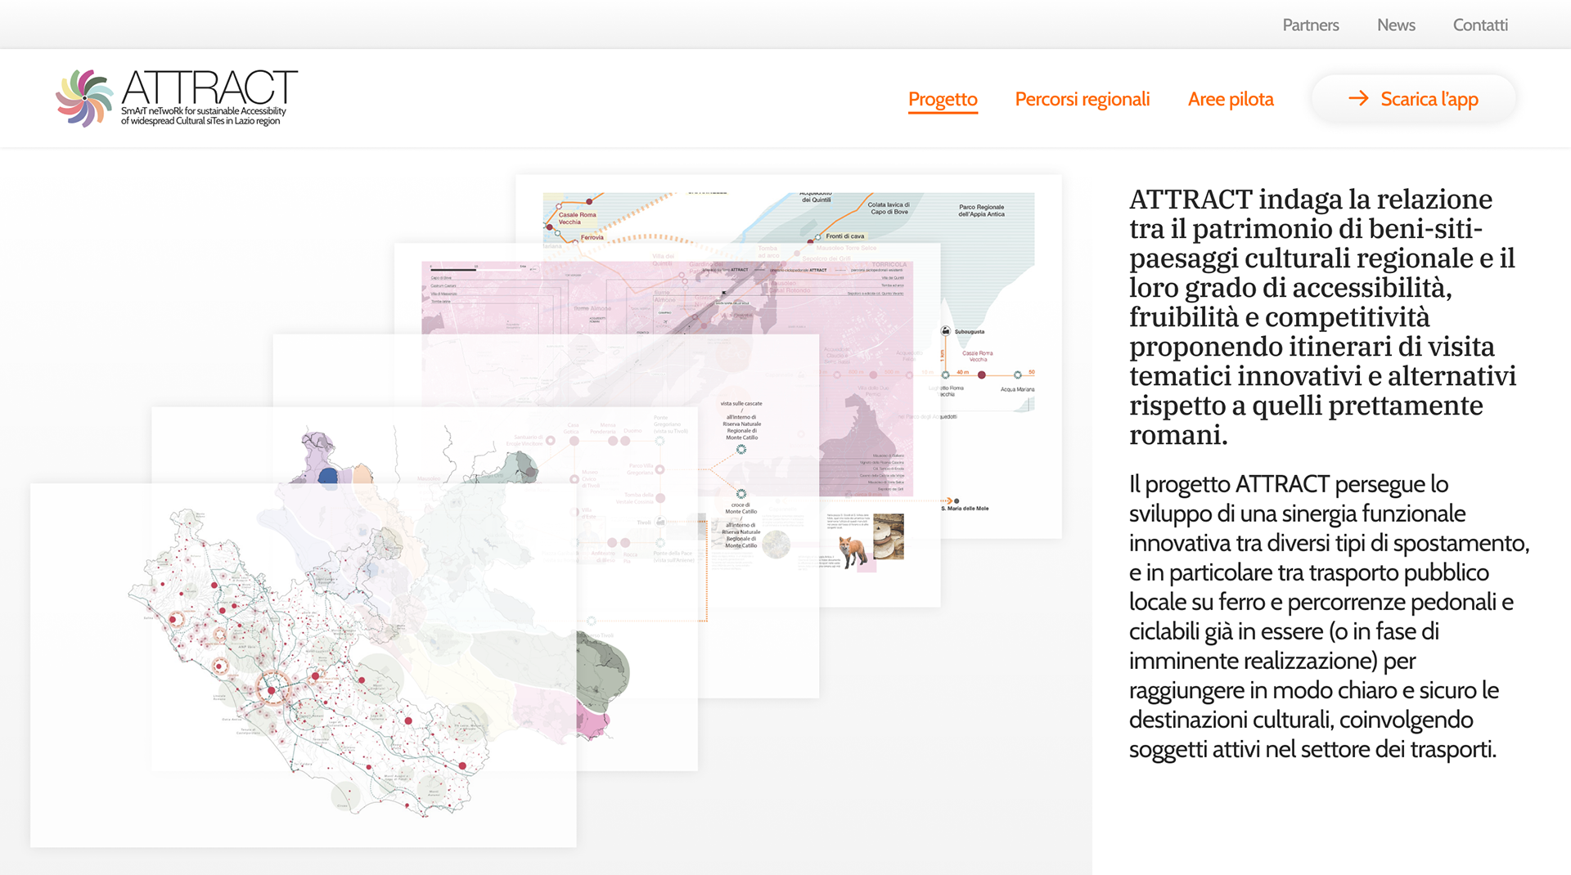Open the Lazio region map sheet thumbnail
Screen dimensions: 1571x875
(303, 664)
